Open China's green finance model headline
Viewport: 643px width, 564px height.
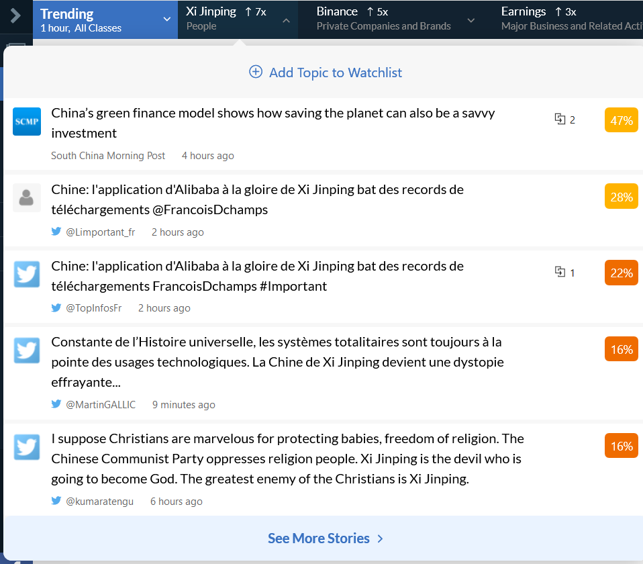tap(273, 123)
